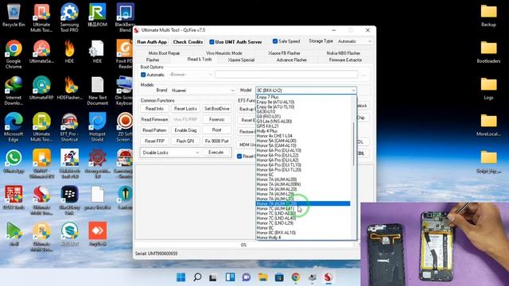This screenshot has height=286, width=509.
Task: Open Widgets from the taskbar
Action: [230, 277]
